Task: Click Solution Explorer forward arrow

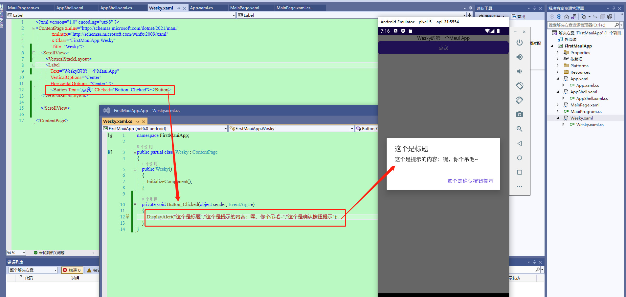Action: (x=559, y=17)
